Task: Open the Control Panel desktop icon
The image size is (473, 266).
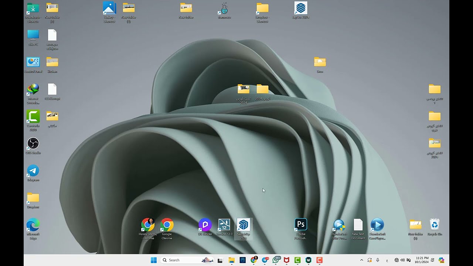Action: [33, 65]
